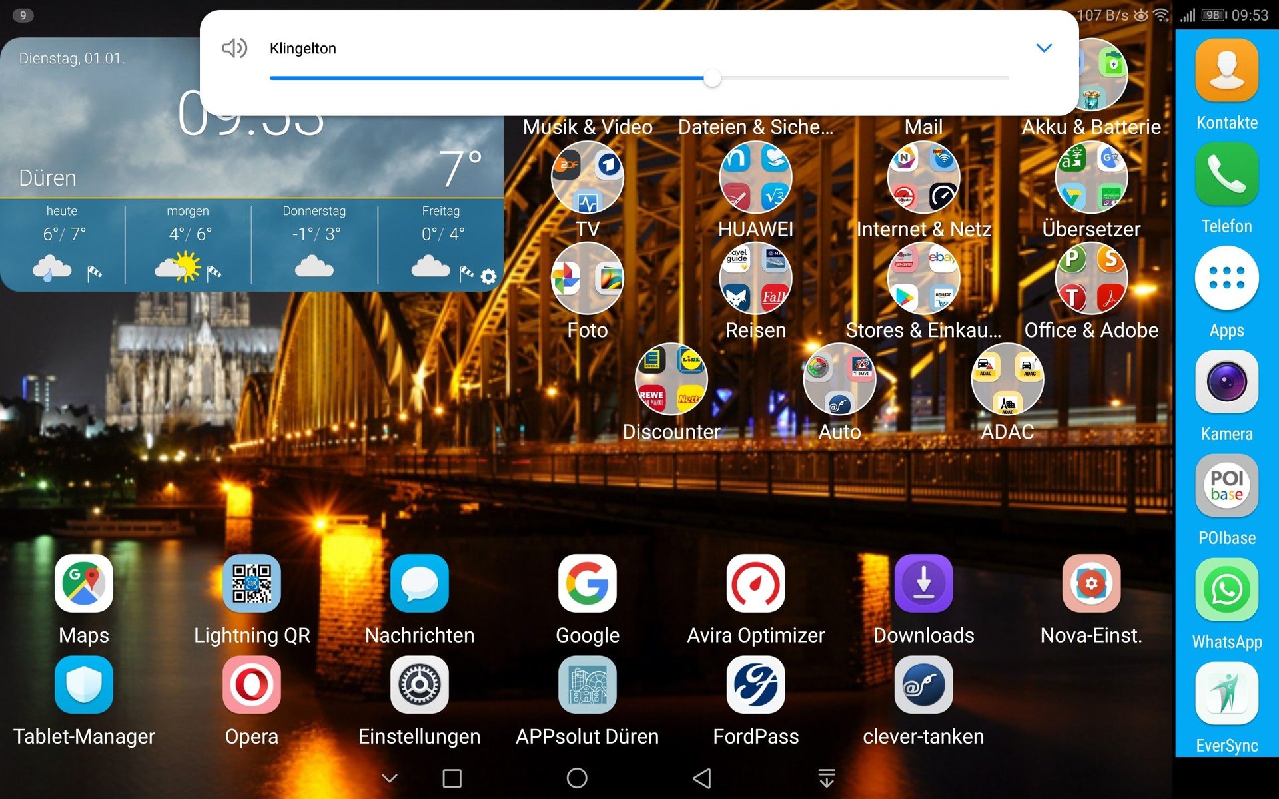The image size is (1279, 799).
Task: Tap the Back navigation button
Action: pos(702,778)
